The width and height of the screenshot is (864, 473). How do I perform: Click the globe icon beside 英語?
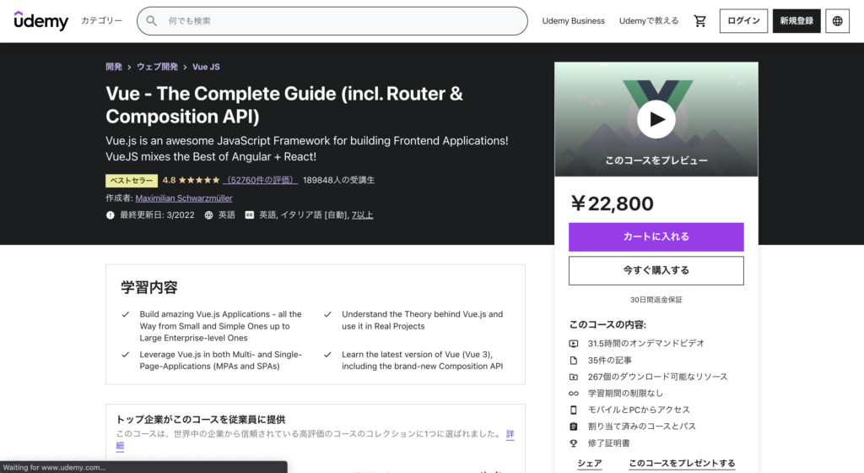209,215
